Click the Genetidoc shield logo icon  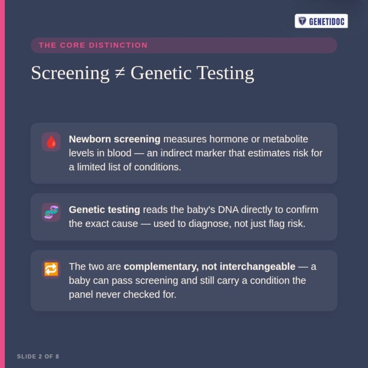click(x=302, y=21)
